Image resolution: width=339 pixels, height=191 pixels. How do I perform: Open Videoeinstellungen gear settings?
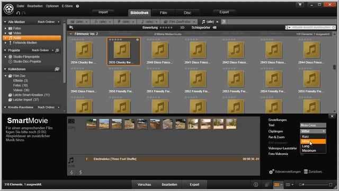pyautogui.click(x=285, y=171)
